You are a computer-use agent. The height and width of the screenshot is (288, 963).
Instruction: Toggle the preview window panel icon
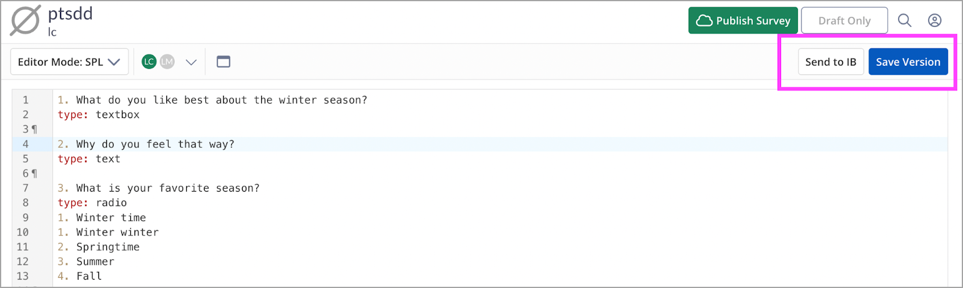click(x=223, y=62)
